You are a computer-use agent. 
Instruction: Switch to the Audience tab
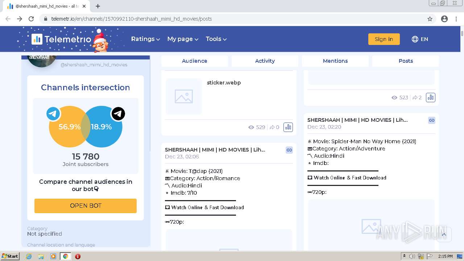point(195,61)
